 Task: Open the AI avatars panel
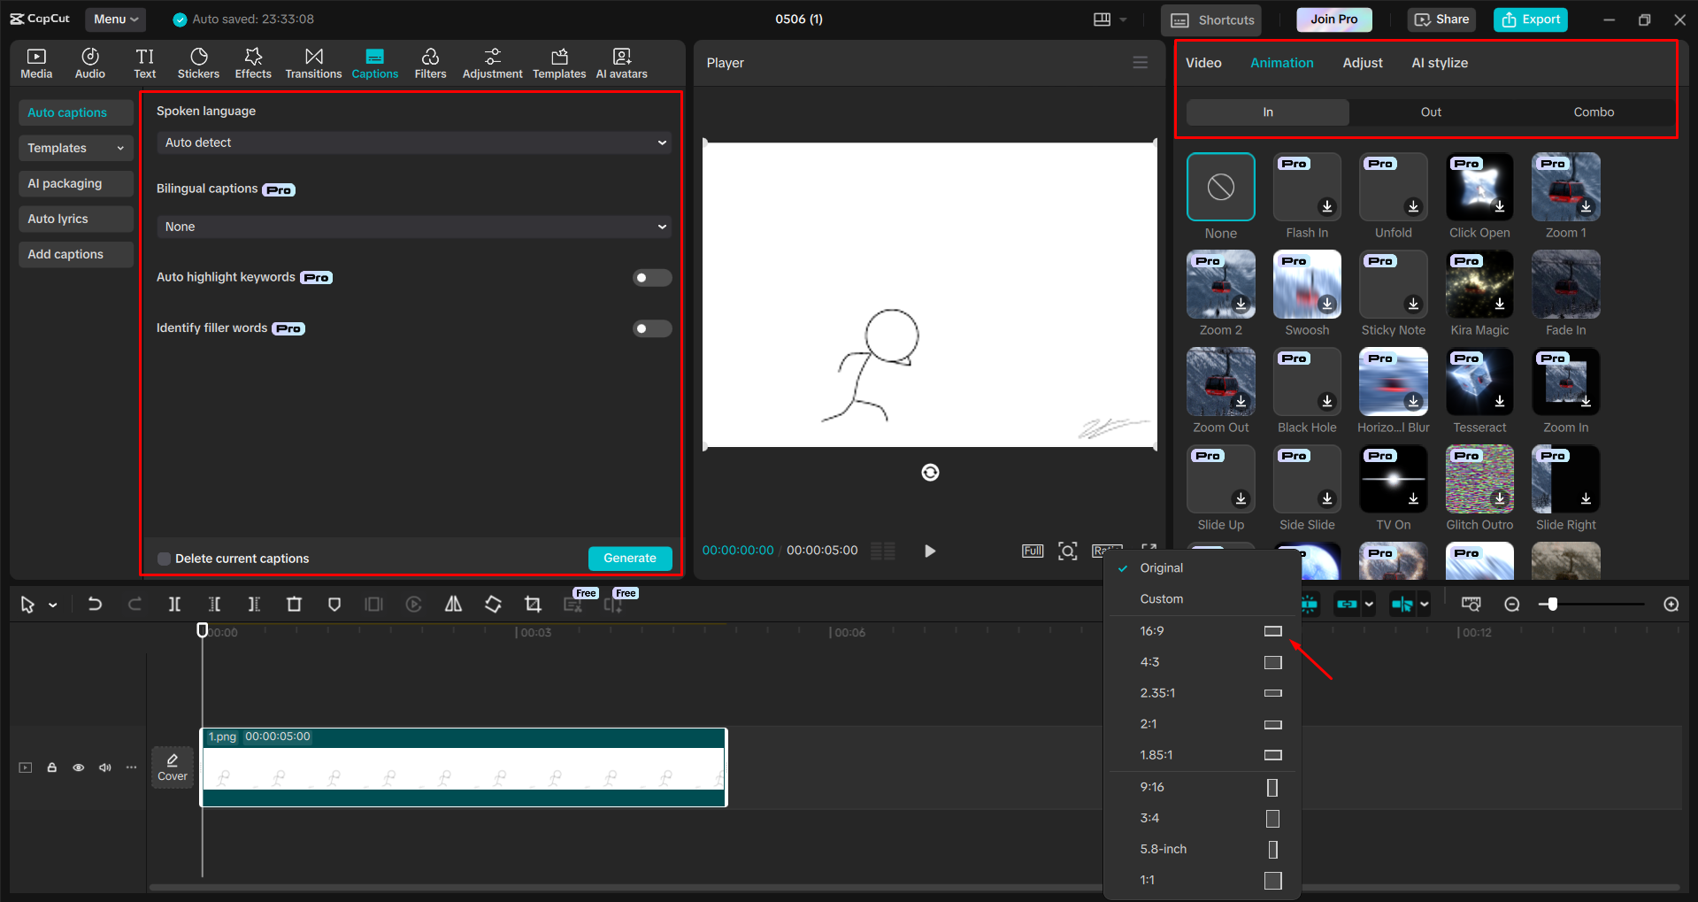point(620,62)
